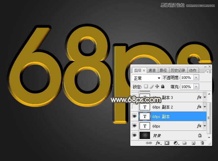Viewport: 218px width, 161px height.
Task: Add a layer mask
Action: (x=167, y=143)
